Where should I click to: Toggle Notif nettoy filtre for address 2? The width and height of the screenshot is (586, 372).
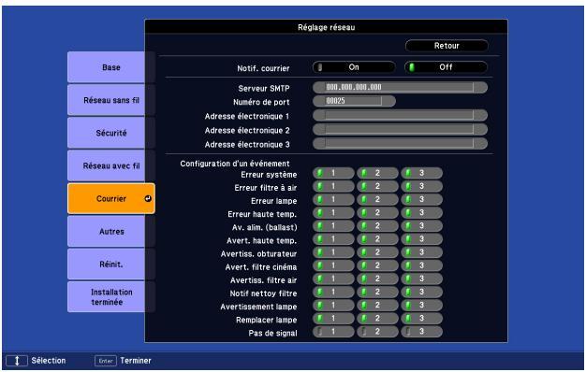[x=377, y=292]
